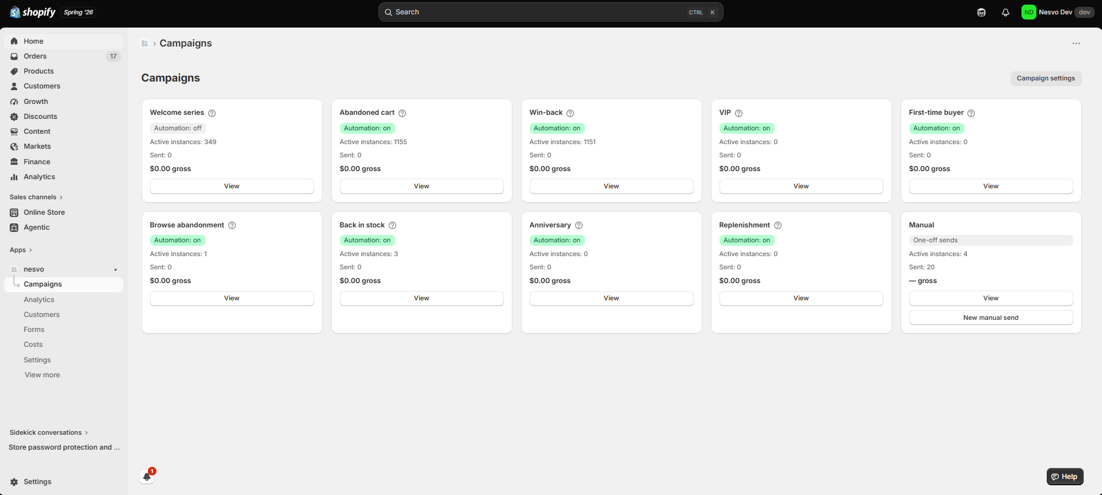This screenshot has height=495, width=1102.
Task: Open Store password protection conversation
Action: click(64, 447)
